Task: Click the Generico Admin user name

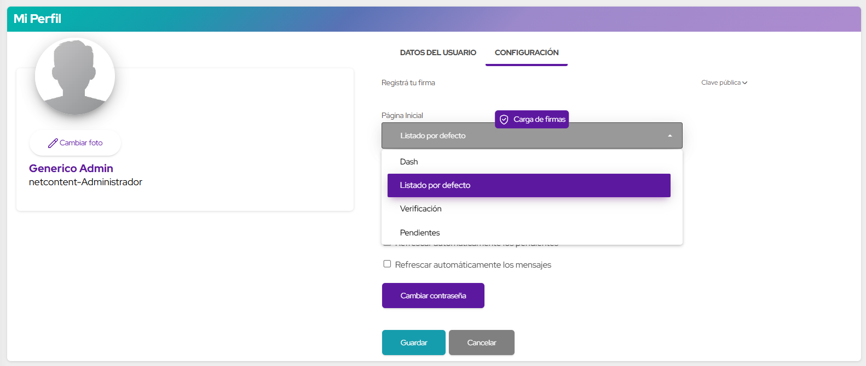Action: (x=71, y=168)
